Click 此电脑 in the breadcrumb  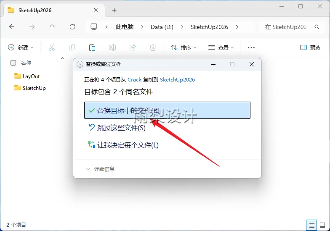coord(125,27)
